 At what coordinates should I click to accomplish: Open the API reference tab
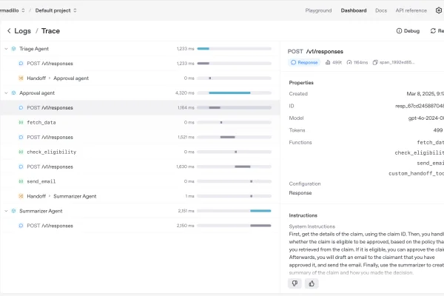coord(411,10)
